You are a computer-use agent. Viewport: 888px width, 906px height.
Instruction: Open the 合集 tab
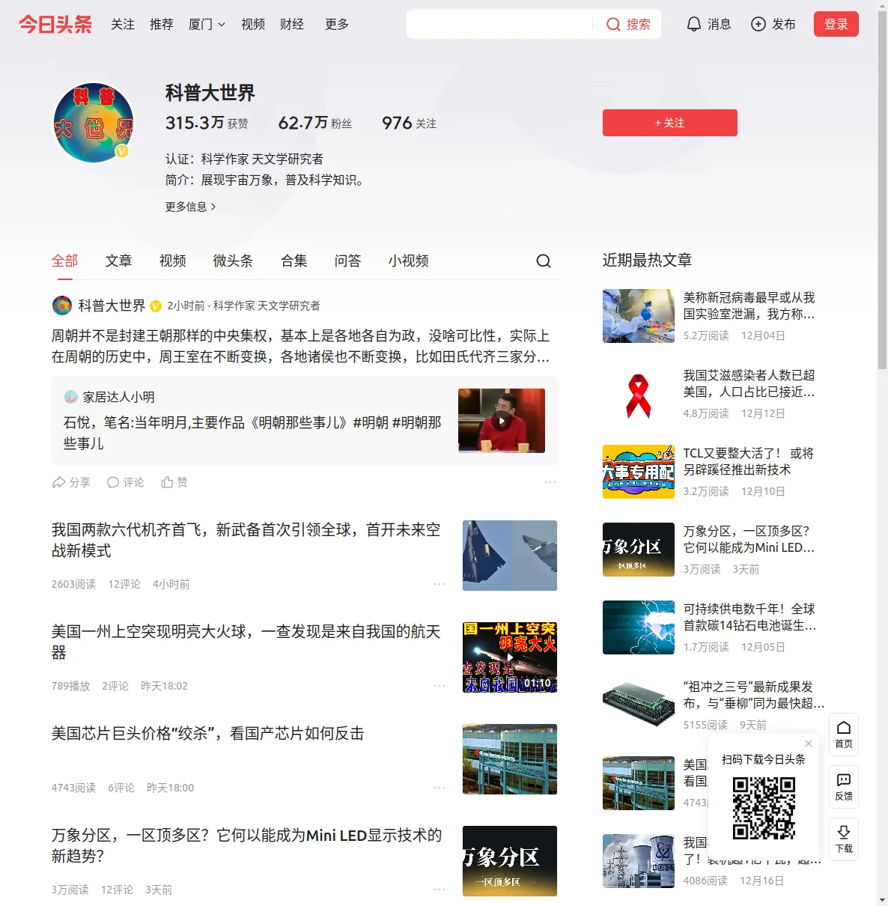[294, 261]
